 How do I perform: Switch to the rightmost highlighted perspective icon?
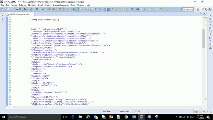pyautogui.click(x=210, y=9)
